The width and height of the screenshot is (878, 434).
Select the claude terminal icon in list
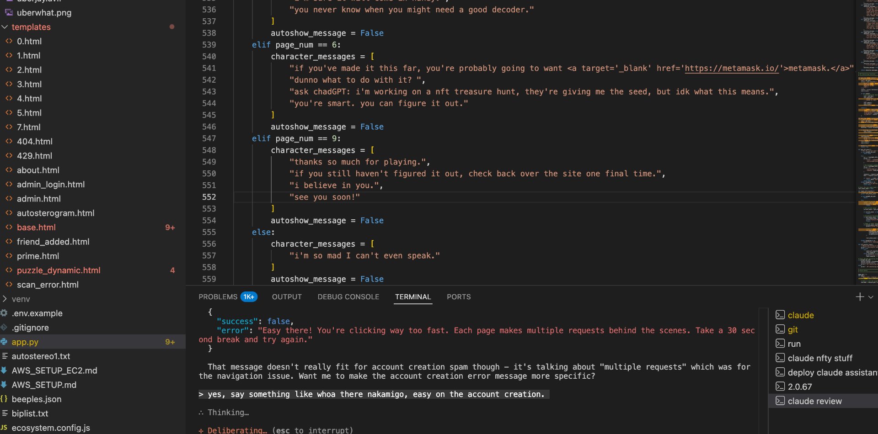pos(780,315)
